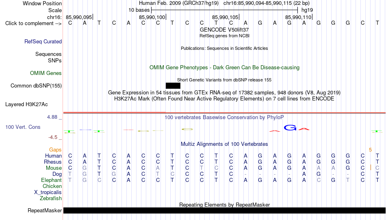Click the Chicken species row label
Screen dimensions: 386x220
52,186
